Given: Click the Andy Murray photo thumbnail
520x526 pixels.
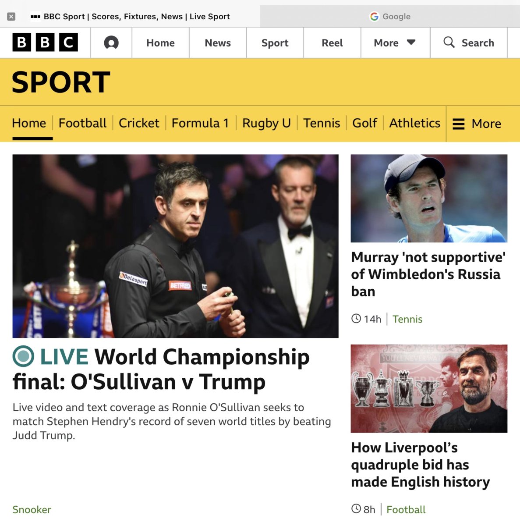Looking at the screenshot, I should (429, 198).
